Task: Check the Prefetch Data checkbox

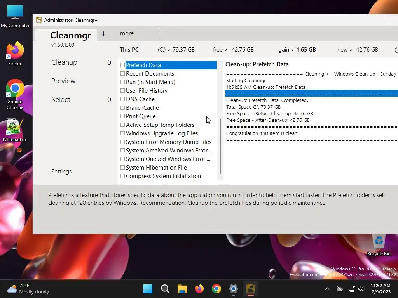Action: [x=122, y=65]
